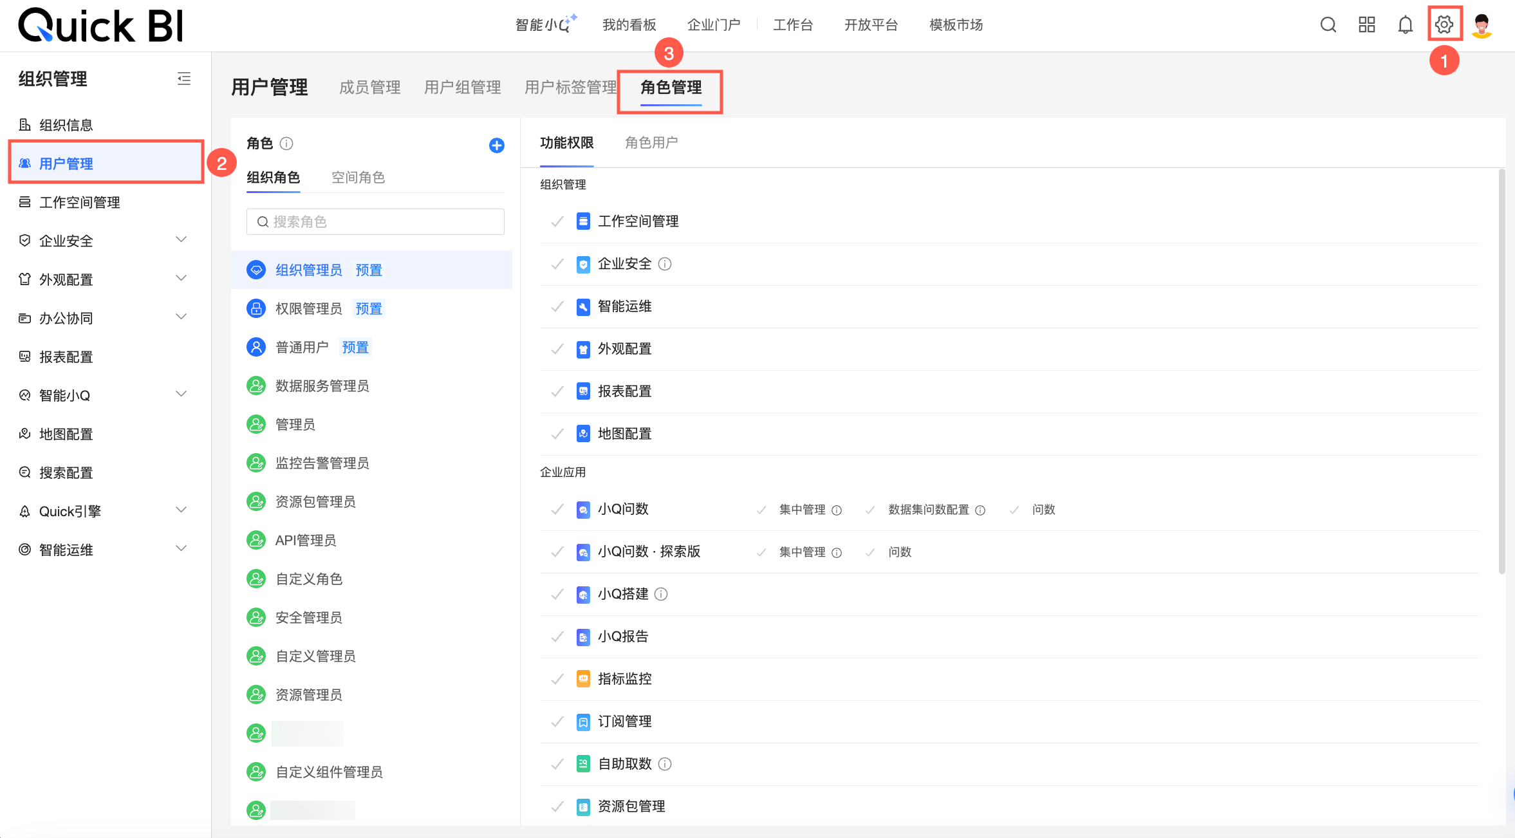Collapse the 组织管理 sidebar icon
Screen dimensions: 1515x838
(184, 79)
